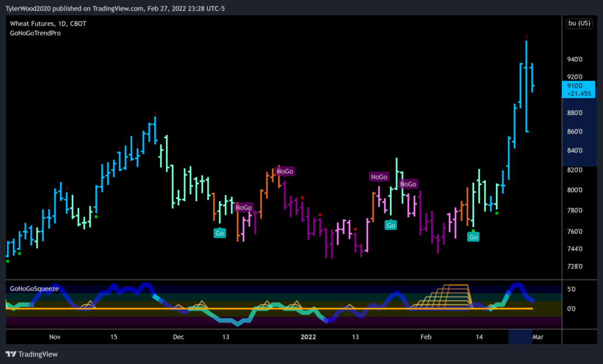603x364 pixels.
Task: Click the Go marker near February 14
Action: click(x=473, y=237)
